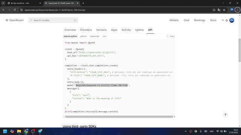Image resolution: width=241 pixels, height=135 pixels.
Task: Open the Rankings page
Action: [200, 20]
